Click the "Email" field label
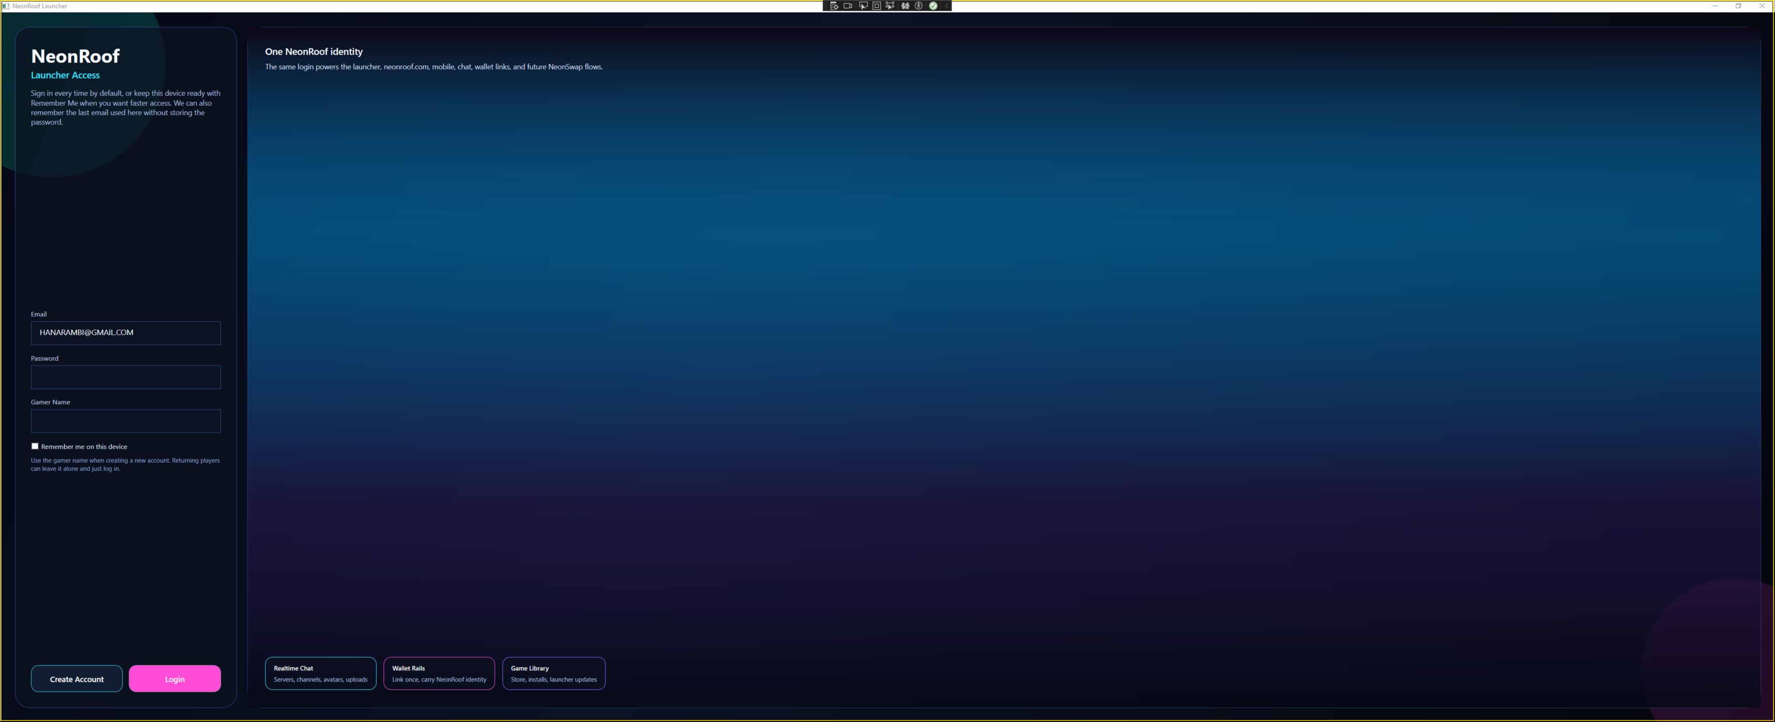The image size is (1775, 722). tap(39, 314)
